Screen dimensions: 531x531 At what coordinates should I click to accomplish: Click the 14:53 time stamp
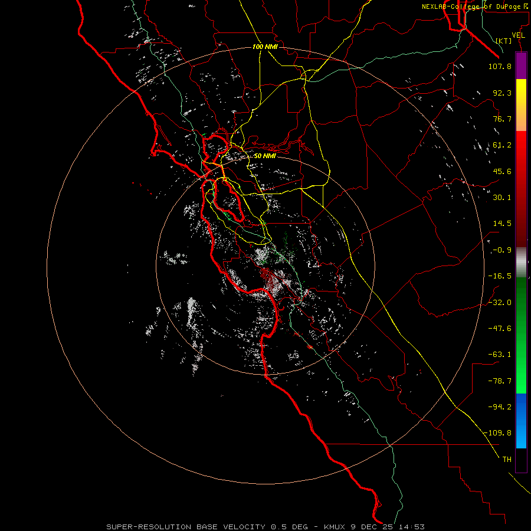coord(411,527)
